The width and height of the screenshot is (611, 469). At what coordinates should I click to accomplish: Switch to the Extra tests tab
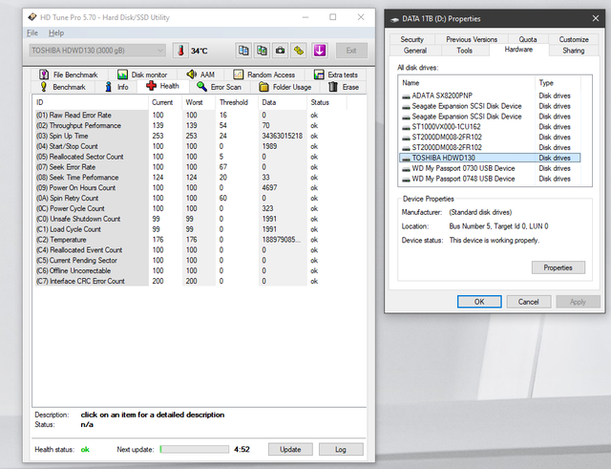click(x=336, y=75)
